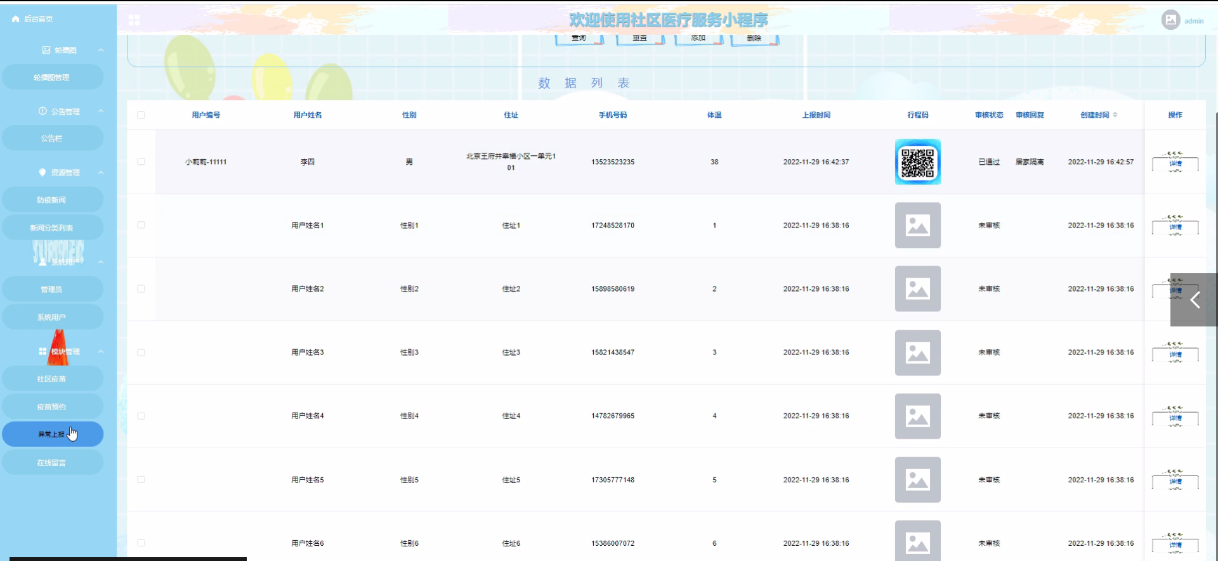Open 详情 for the 用户姓名3 row
The image size is (1218, 561).
(x=1175, y=354)
